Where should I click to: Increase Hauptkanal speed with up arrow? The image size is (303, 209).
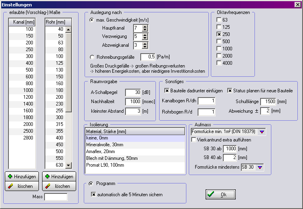pyautogui.click(x=145, y=26)
